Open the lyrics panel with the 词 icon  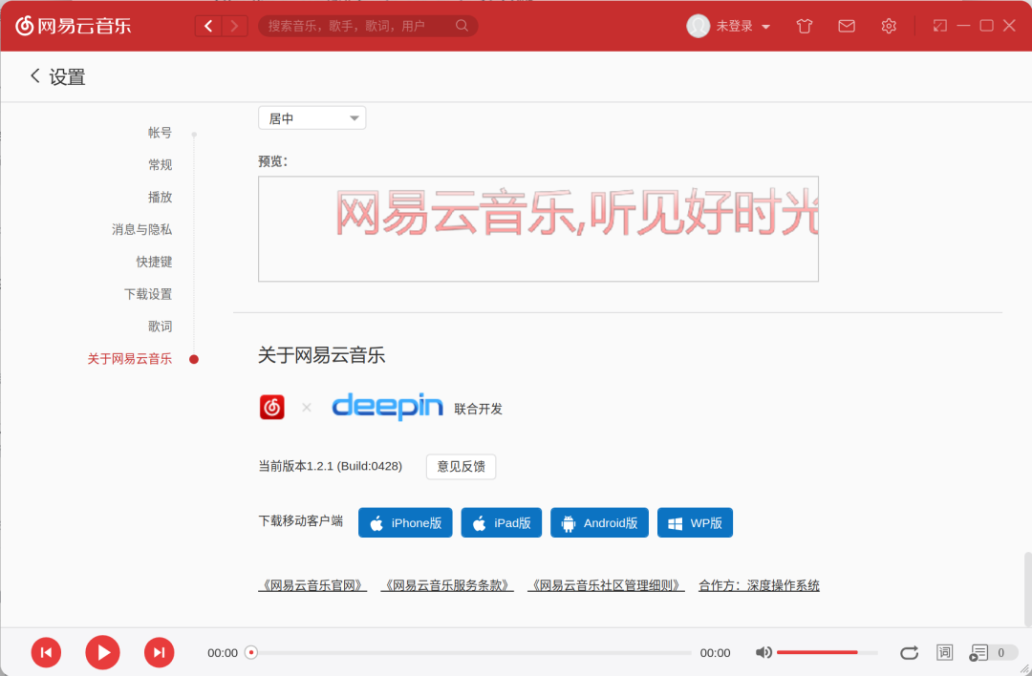(944, 652)
